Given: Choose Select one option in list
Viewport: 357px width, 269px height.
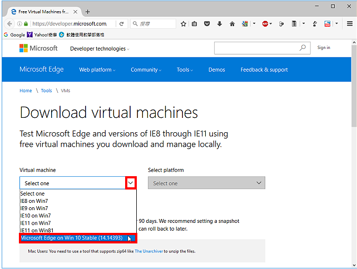Looking at the screenshot, I should [78, 193].
